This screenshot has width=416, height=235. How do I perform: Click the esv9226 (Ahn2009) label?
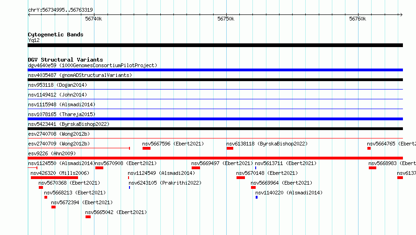click(x=52, y=153)
